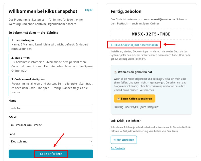Click the 'Fertig, zebolon' heading
Image resolution: width=201 pixels, height=161 pixels.
point(126,11)
